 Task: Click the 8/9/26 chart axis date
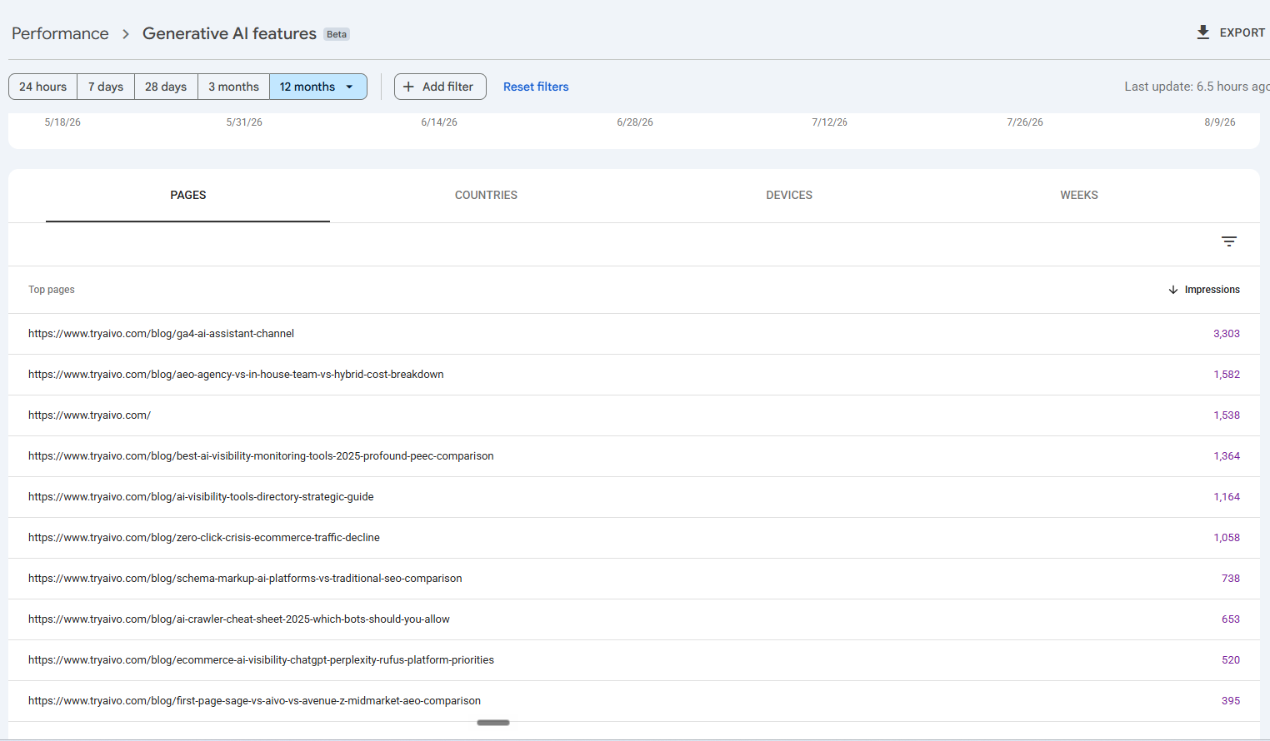pyautogui.click(x=1219, y=122)
